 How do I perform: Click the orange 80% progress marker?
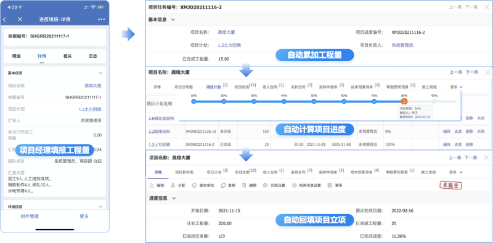coord(404,101)
